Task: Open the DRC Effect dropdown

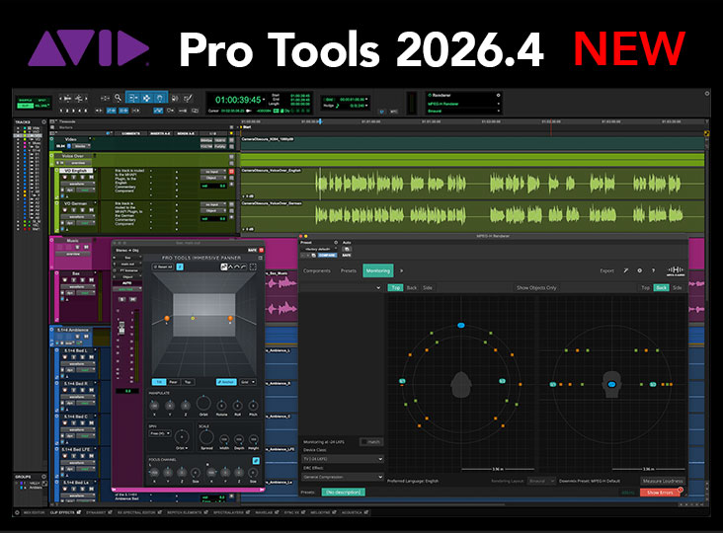Action: pos(342,477)
